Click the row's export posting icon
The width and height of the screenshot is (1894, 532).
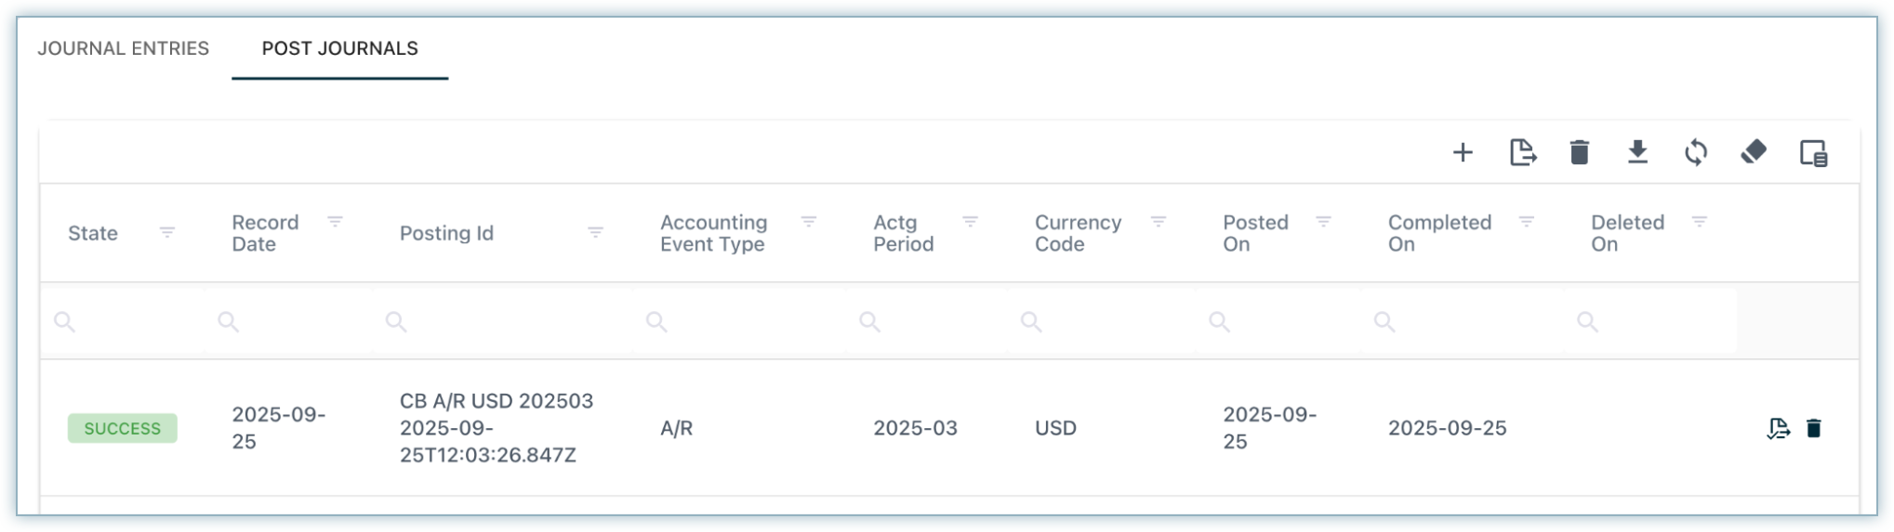pos(1778,428)
